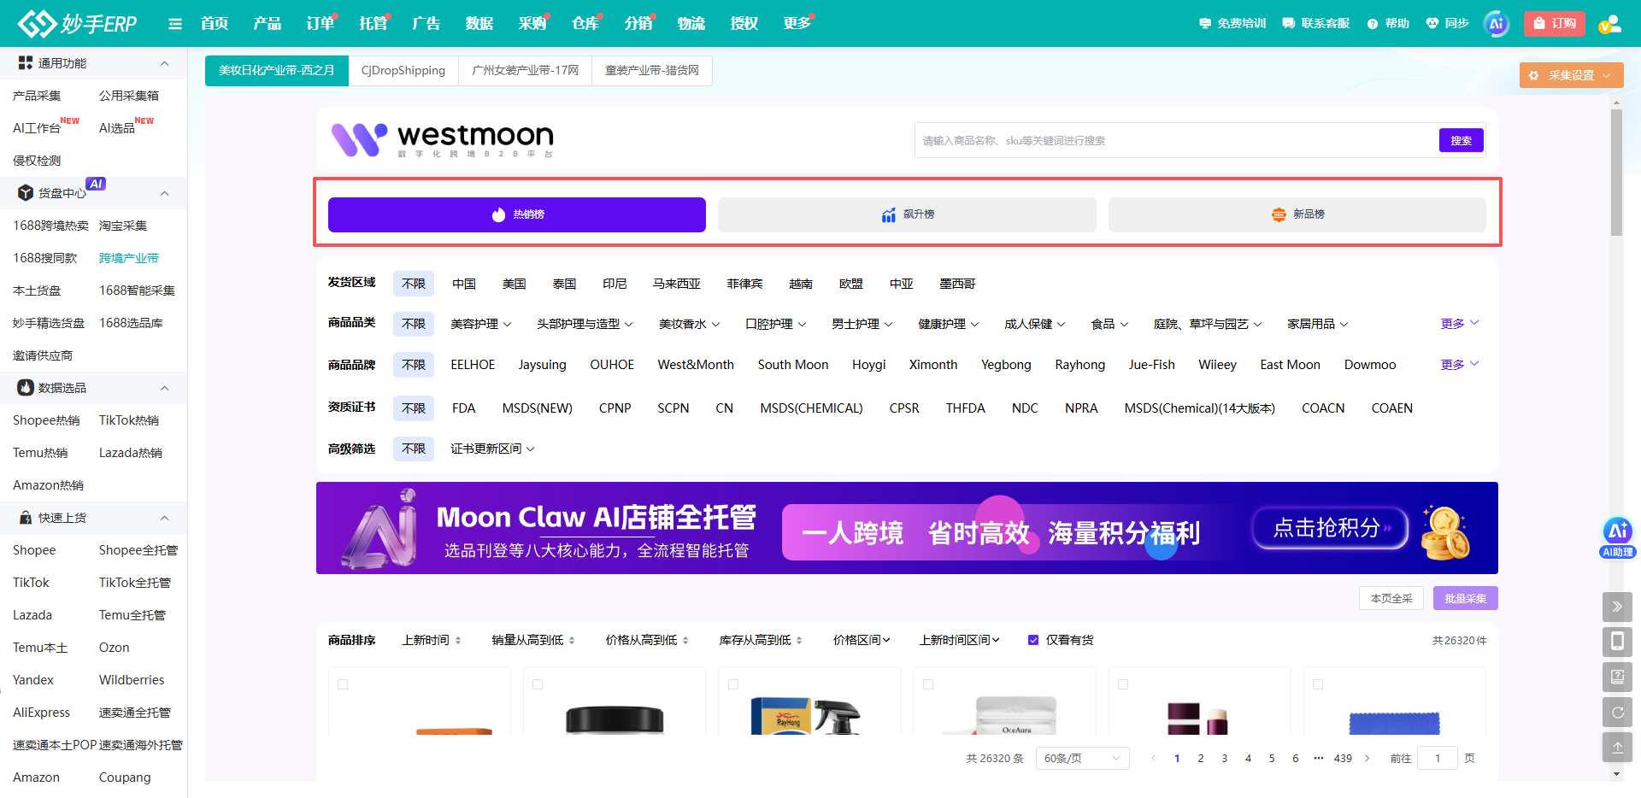Click the refresh icon on right rail

[x=1617, y=712]
